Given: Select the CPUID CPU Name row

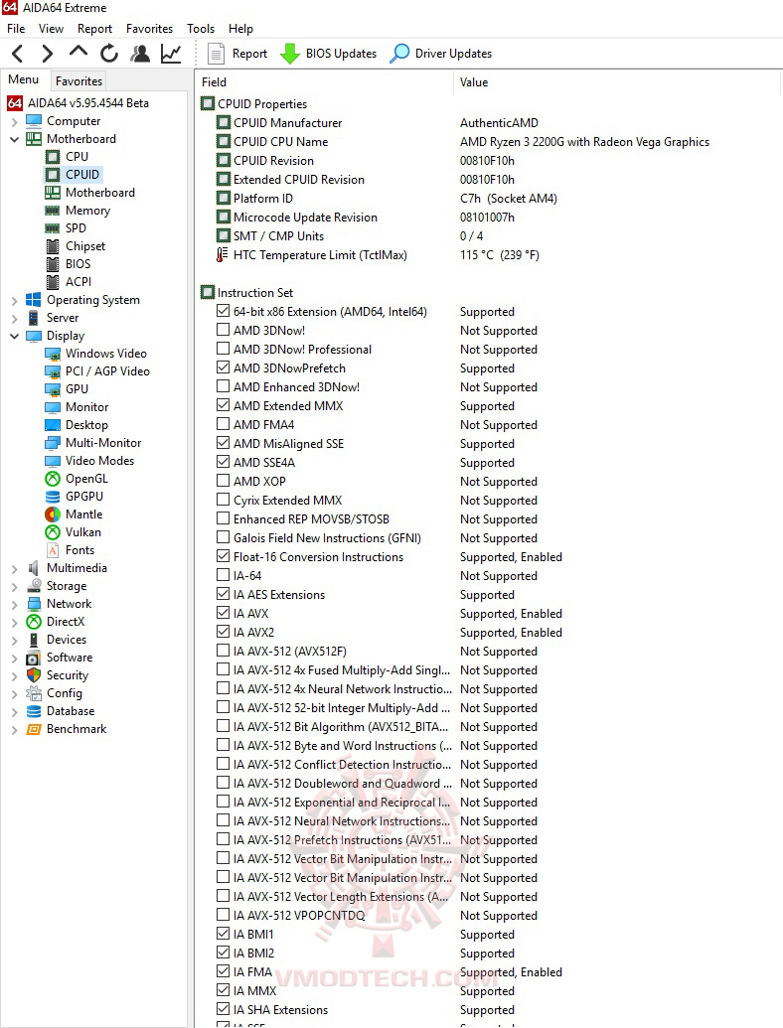Looking at the screenshot, I should click(x=489, y=142).
